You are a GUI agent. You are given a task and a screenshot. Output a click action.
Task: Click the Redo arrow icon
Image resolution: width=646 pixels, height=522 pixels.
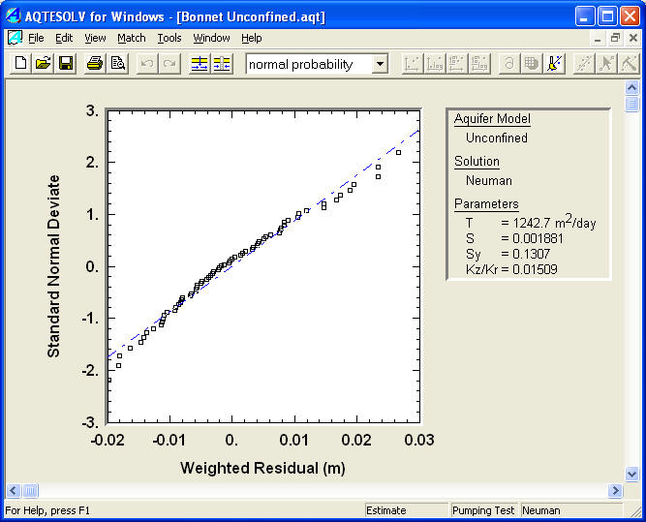click(169, 64)
